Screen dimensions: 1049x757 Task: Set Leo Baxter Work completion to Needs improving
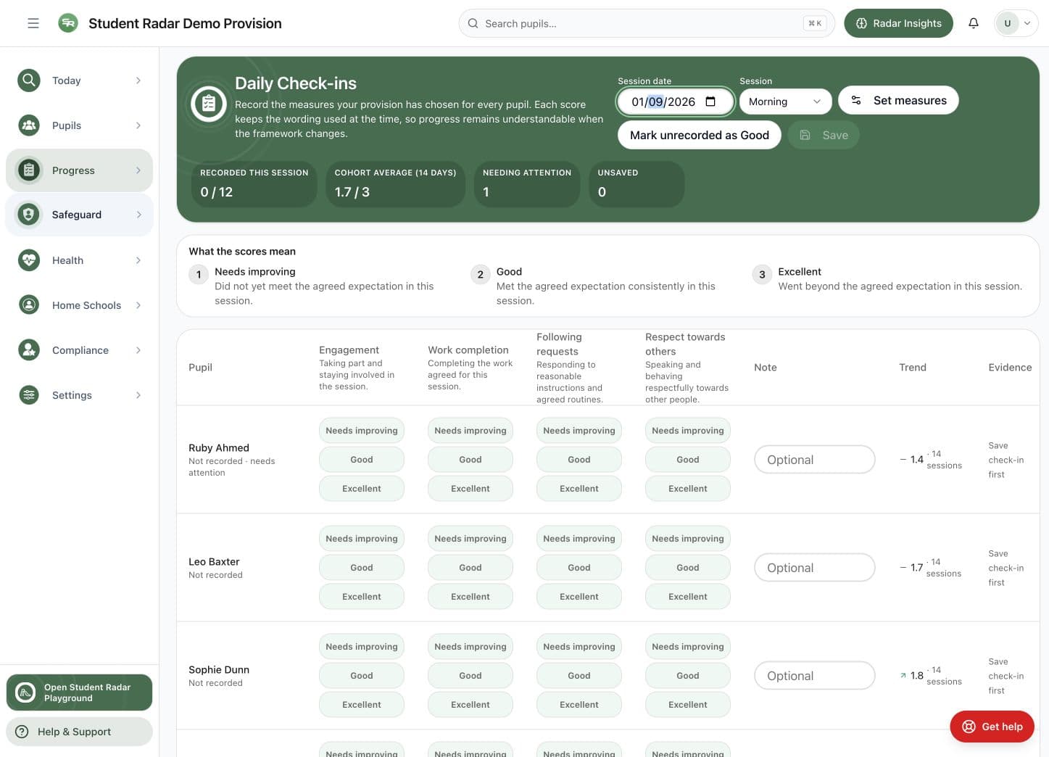click(470, 539)
